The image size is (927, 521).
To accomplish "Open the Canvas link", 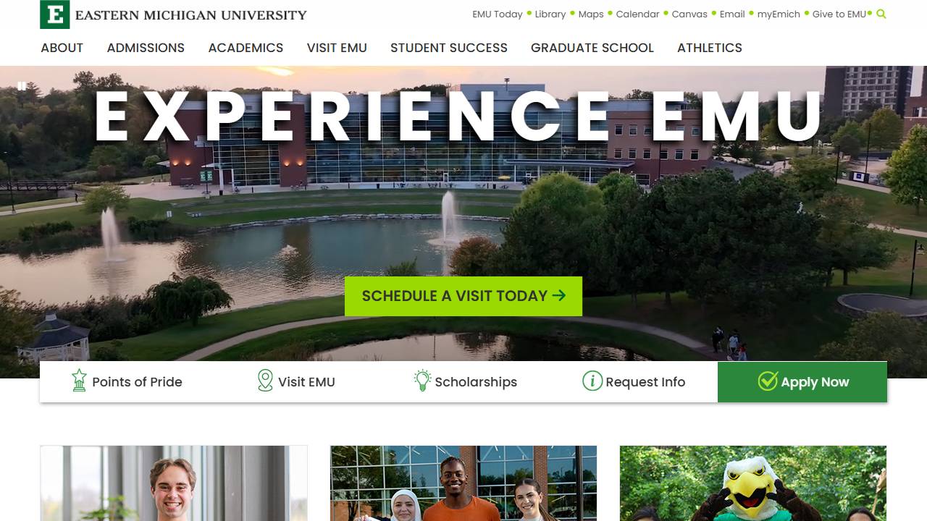I will [689, 14].
